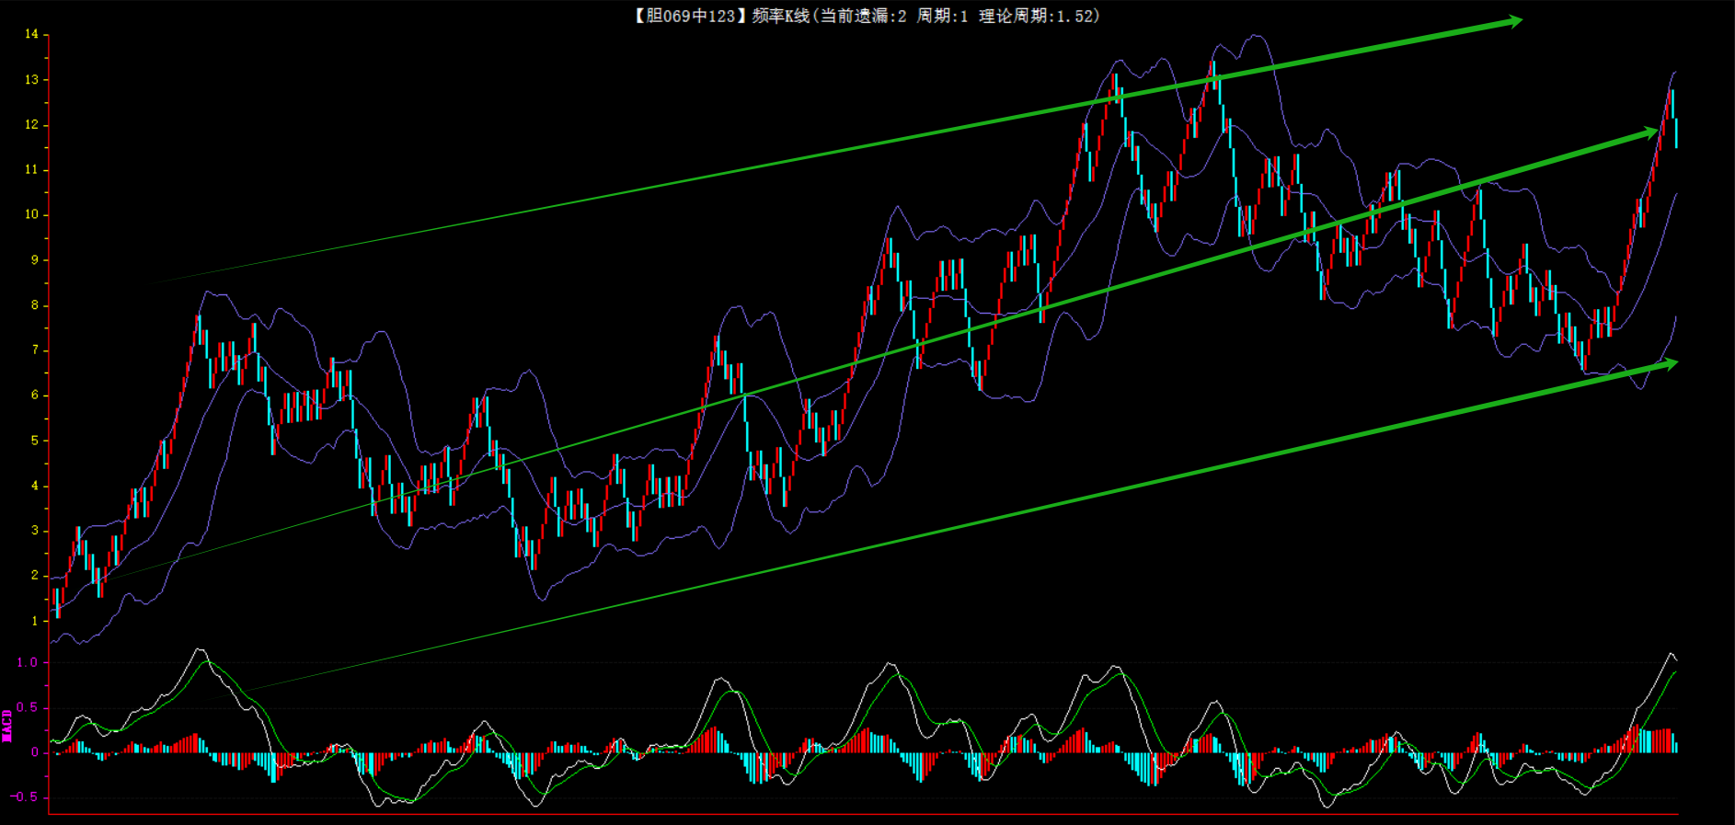Image resolution: width=1735 pixels, height=825 pixels.
Task: Click the 当前遗漏:2 text in the title
Action: pyautogui.click(x=863, y=16)
